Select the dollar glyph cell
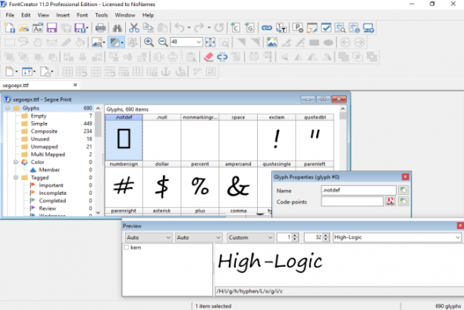The width and height of the screenshot is (464, 310). click(x=161, y=185)
